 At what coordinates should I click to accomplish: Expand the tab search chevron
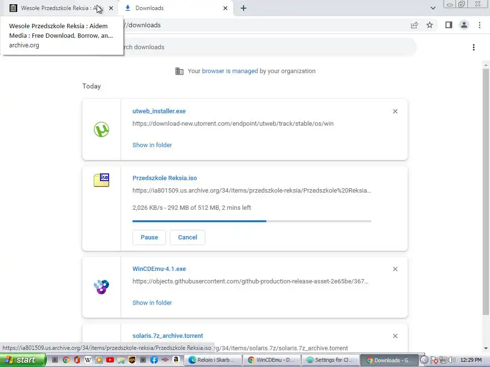(x=433, y=8)
